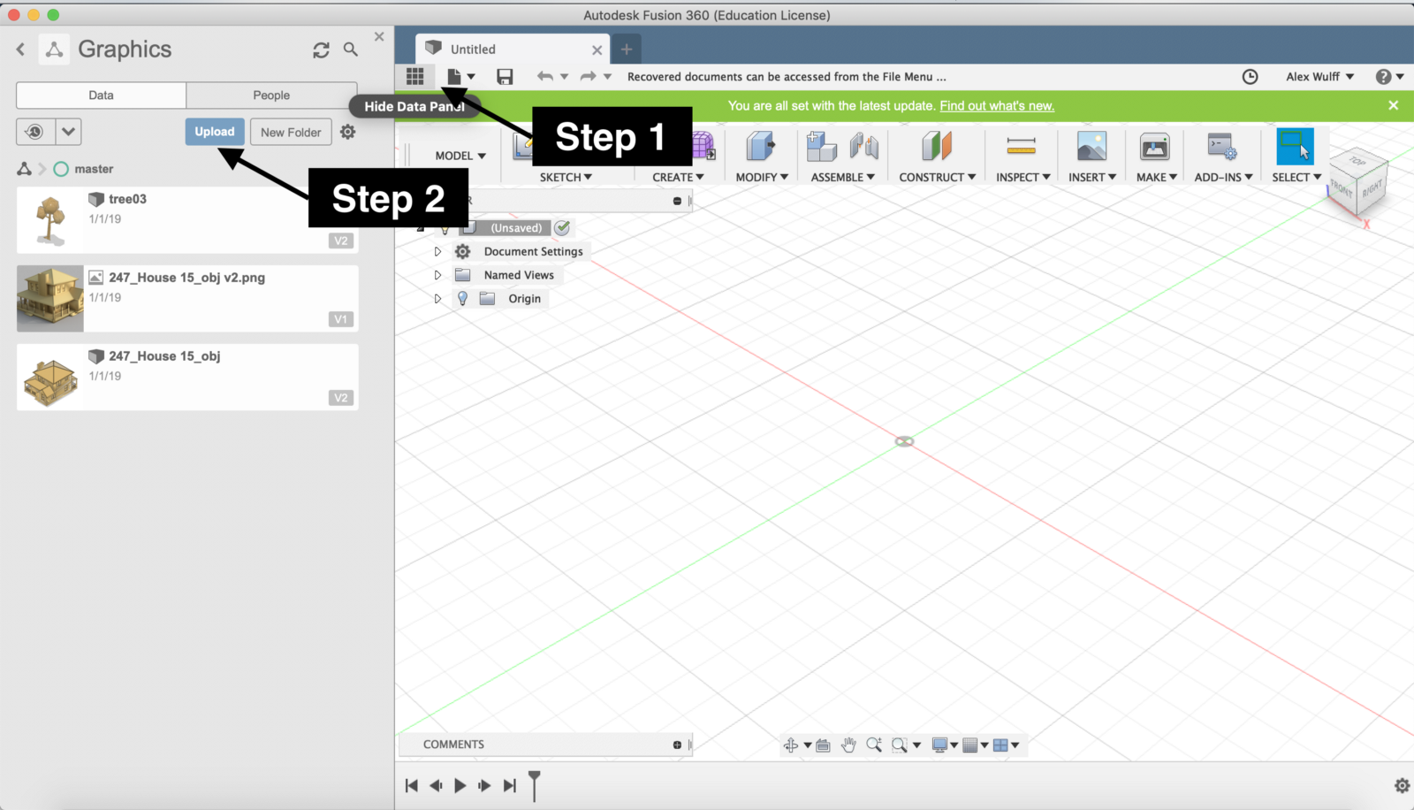Click the project icon beside Graphics title

point(54,50)
